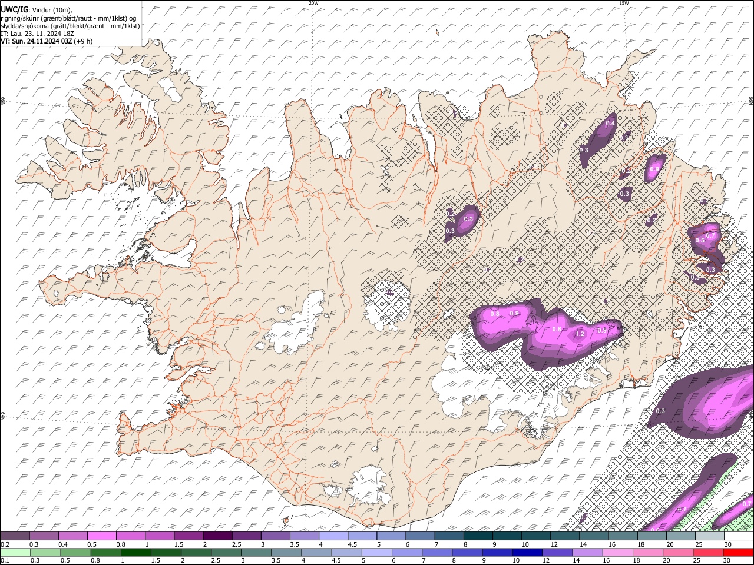Click the '0.4' snowfall value on the map
Screen dimensions: 754x565
(x=610, y=123)
